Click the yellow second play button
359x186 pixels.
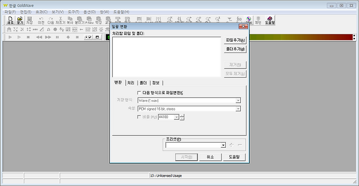[19, 37]
